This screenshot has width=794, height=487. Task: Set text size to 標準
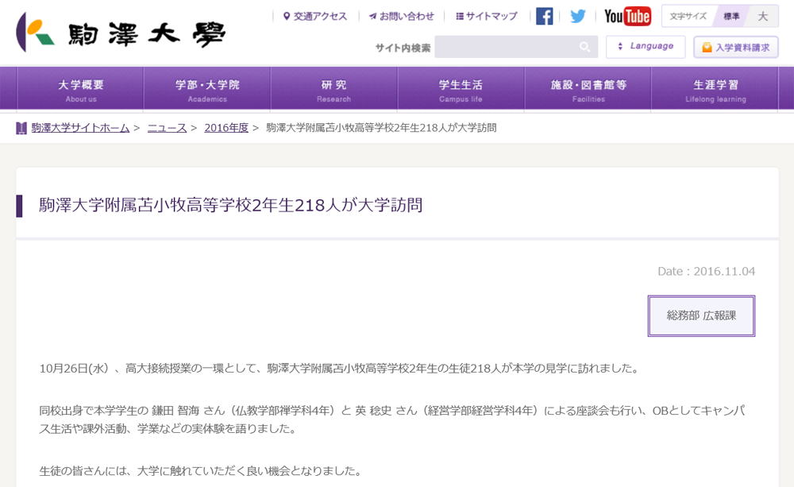[731, 16]
